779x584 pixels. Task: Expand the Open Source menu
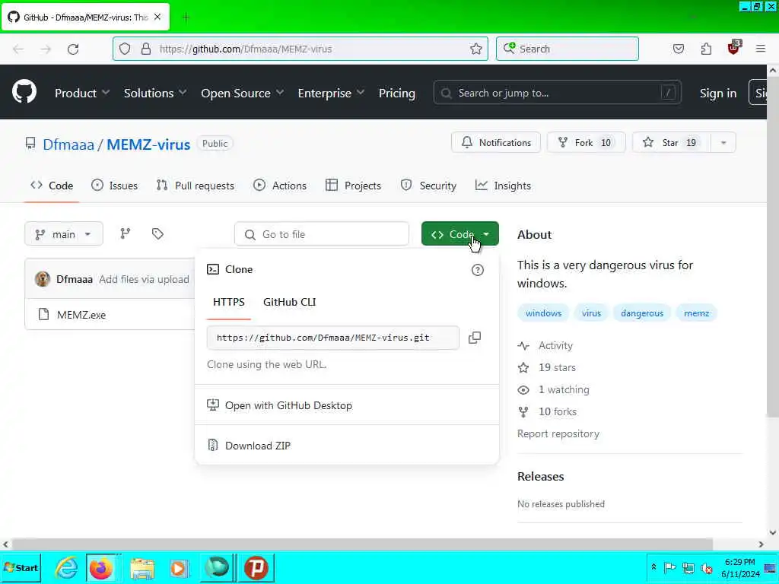coord(243,93)
